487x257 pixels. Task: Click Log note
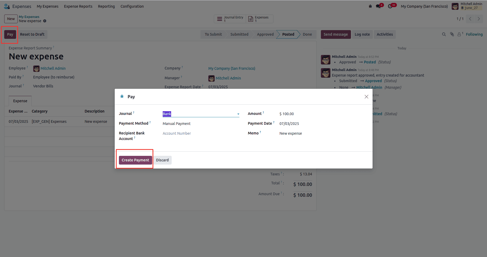pos(362,34)
